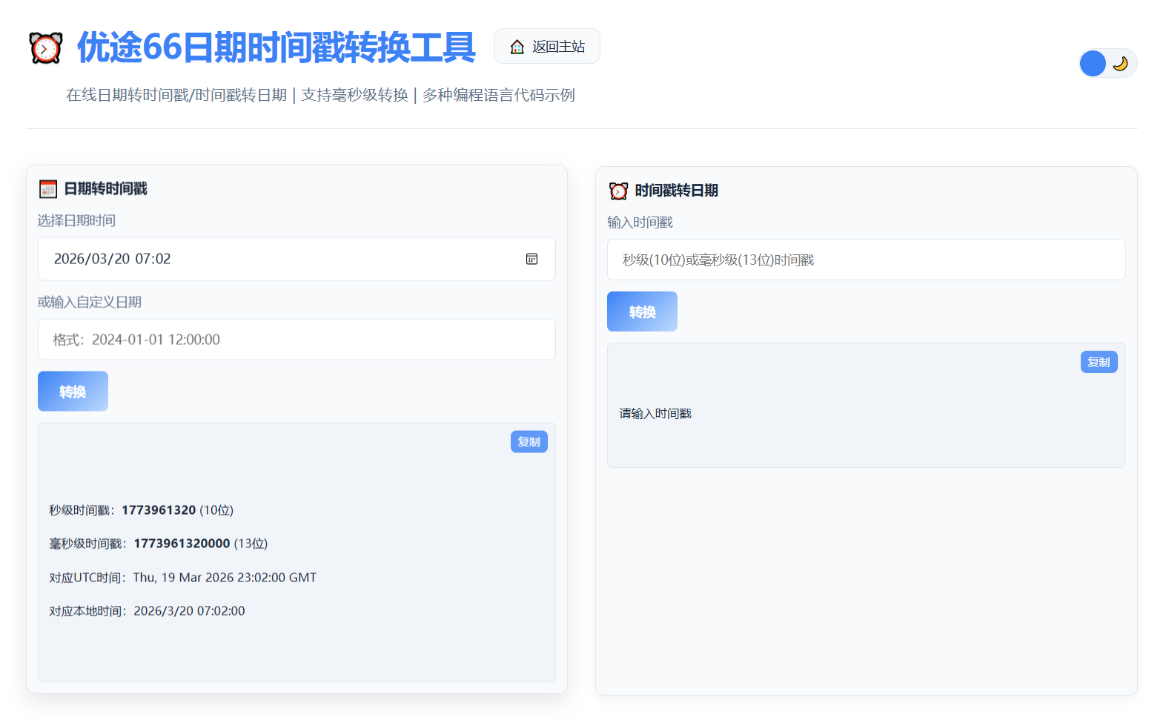Image resolution: width=1166 pixels, height=726 pixels.
Task: Click subtitle 在线日期转时间戳/时间戳转日期
Action: [176, 95]
